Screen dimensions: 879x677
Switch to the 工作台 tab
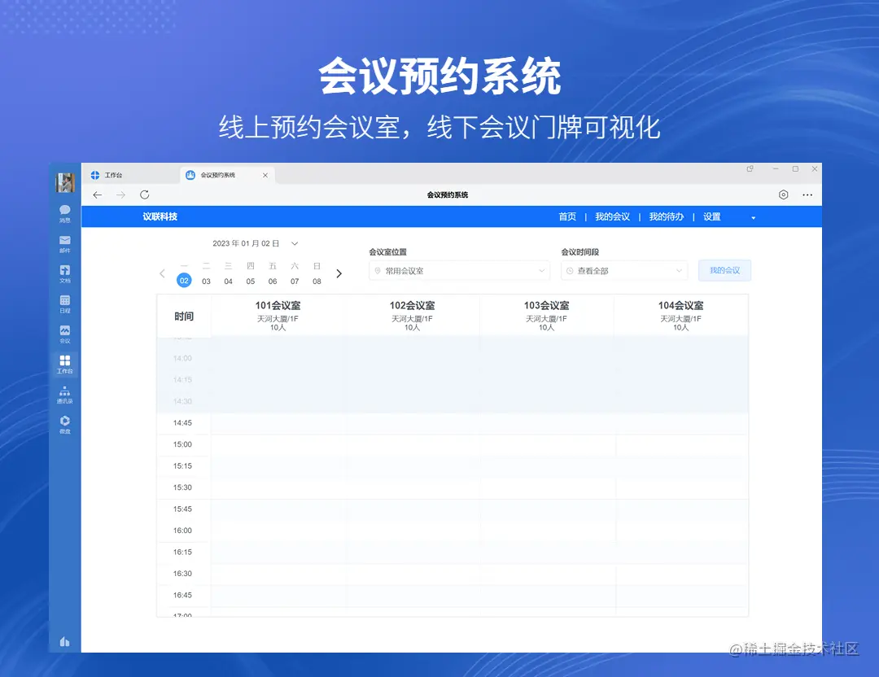pyautogui.click(x=114, y=174)
